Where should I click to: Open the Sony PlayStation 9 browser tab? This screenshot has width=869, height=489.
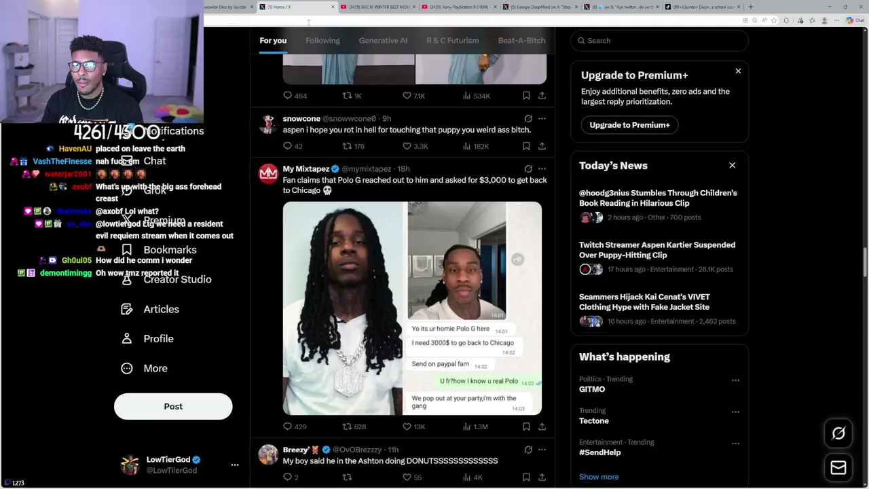pos(458,7)
